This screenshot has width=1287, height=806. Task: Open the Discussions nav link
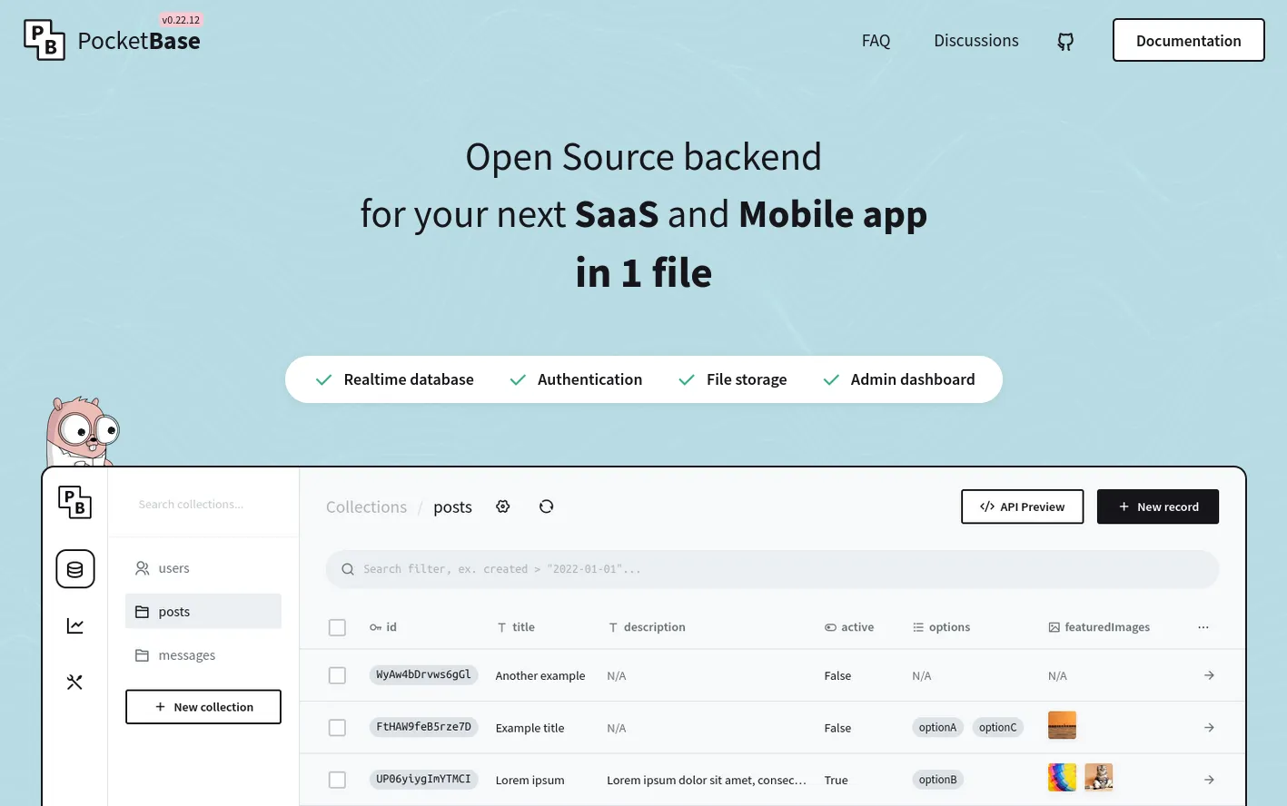pyautogui.click(x=976, y=41)
